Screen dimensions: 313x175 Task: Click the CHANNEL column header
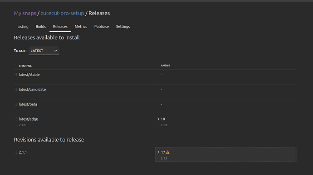[x=25, y=66]
